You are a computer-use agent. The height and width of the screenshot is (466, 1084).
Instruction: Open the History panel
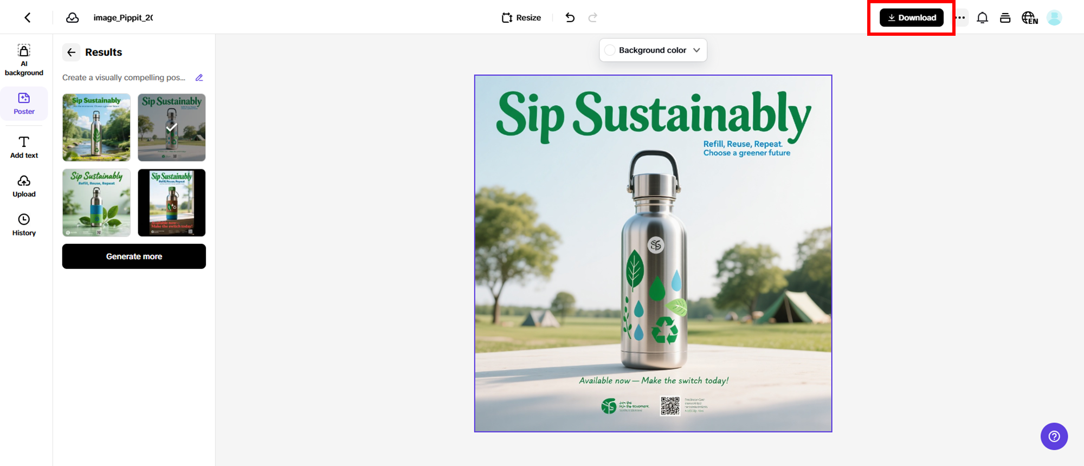24,225
